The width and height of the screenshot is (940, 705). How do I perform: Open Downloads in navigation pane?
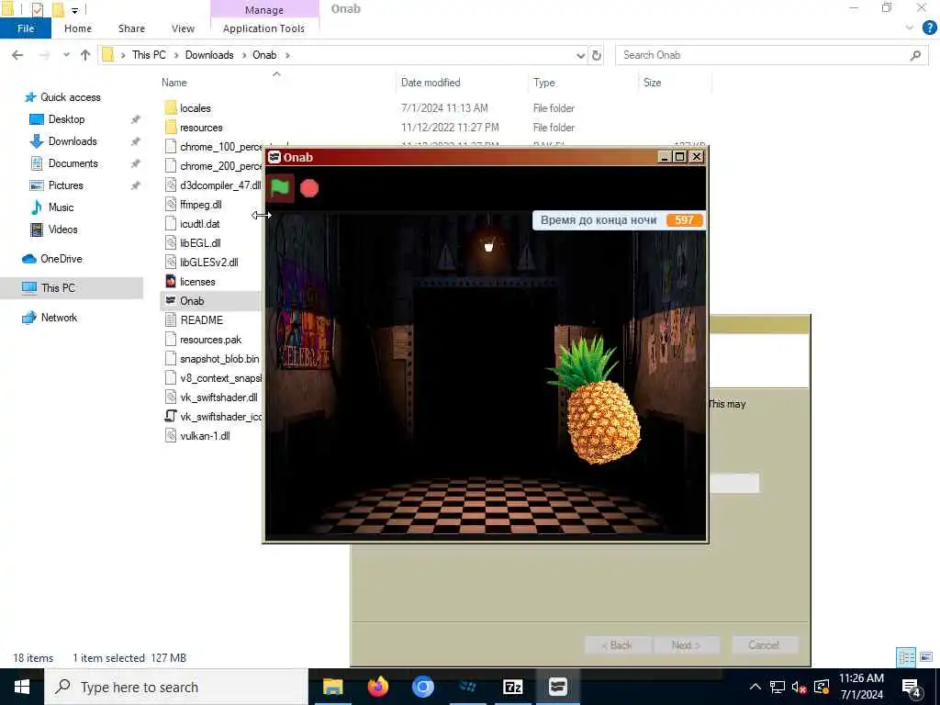tap(72, 141)
